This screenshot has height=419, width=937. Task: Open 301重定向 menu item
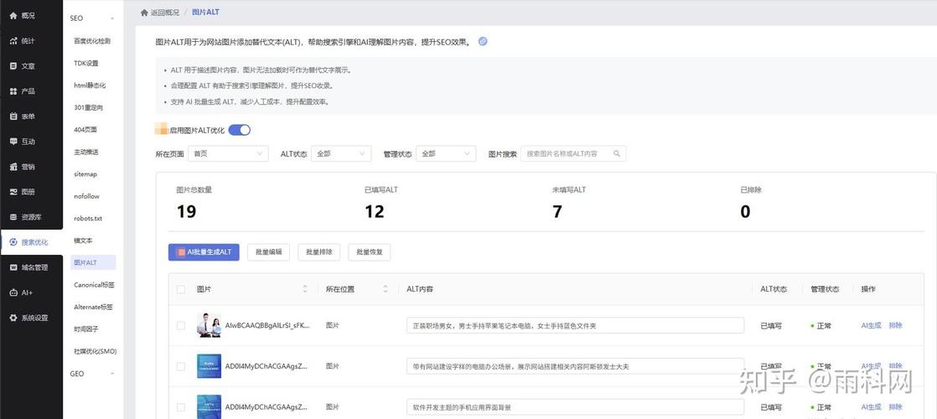pos(89,107)
